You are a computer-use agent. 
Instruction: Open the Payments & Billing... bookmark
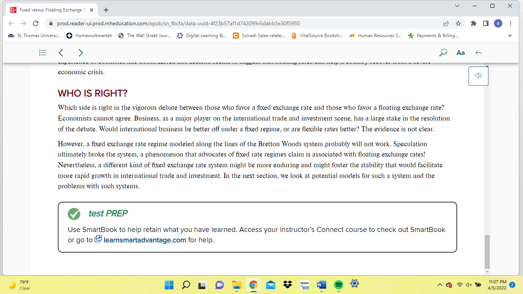click(x=433, y=36)
